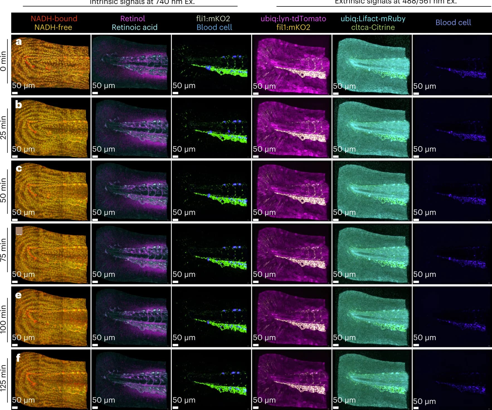Screen dimensions: 492x410
Task: Select the ubiq:Lifact-mRuby image at 25 min
Action: pyautogui.click(x=372, y=128)
